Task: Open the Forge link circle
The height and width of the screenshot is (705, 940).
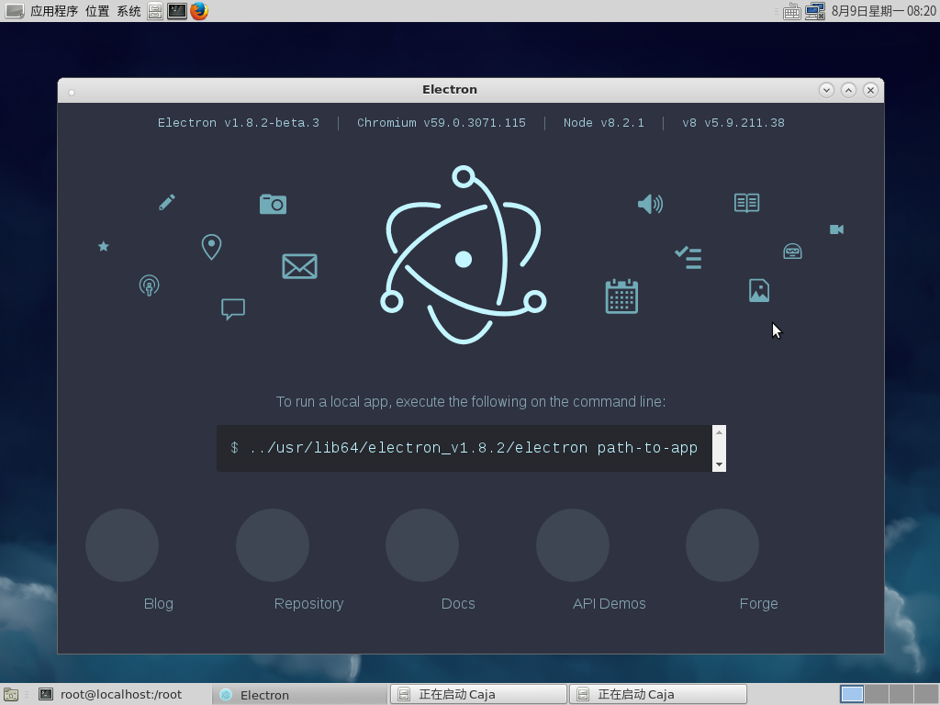Action: click(x=722, y=545)
